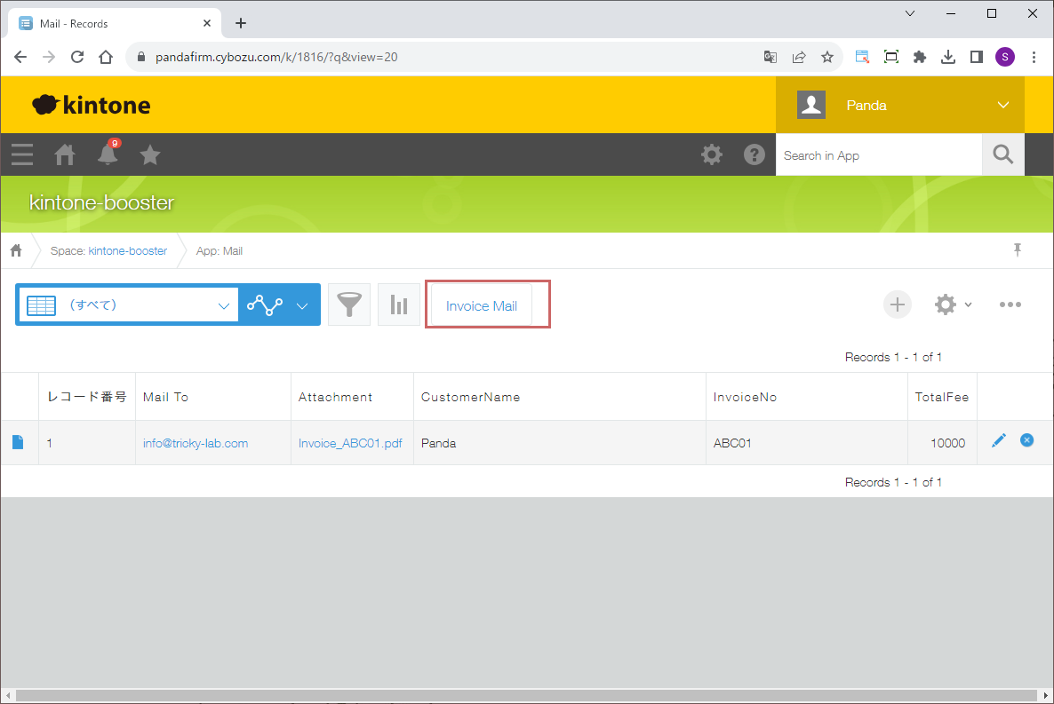Add a new record with plus icon
1054x704 pixels.
(898, 305)
